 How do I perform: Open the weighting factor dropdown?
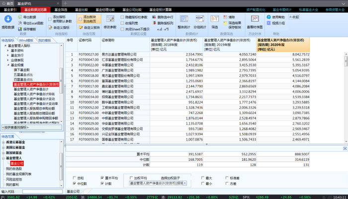pyautogui.click(x=185, y=183)
